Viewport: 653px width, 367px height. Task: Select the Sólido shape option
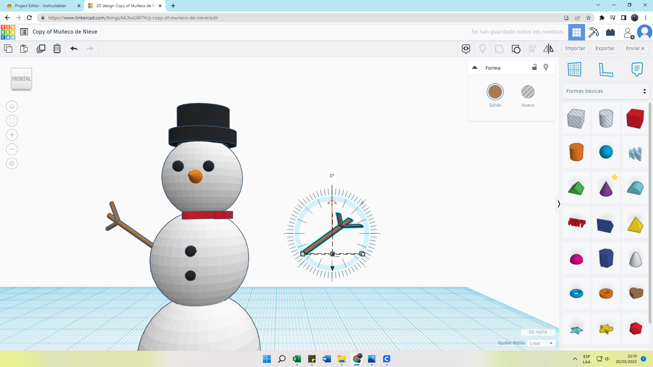[x=495, y=92]
